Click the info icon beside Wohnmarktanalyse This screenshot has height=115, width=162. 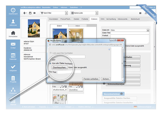pyautogui.click(x=104, y=84)
